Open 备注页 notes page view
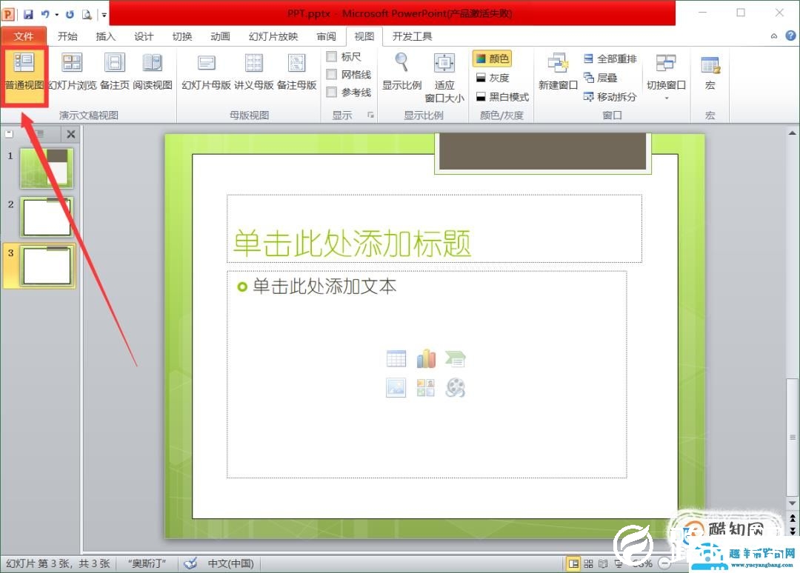This screenshot has width=800, height=573. 114,73
